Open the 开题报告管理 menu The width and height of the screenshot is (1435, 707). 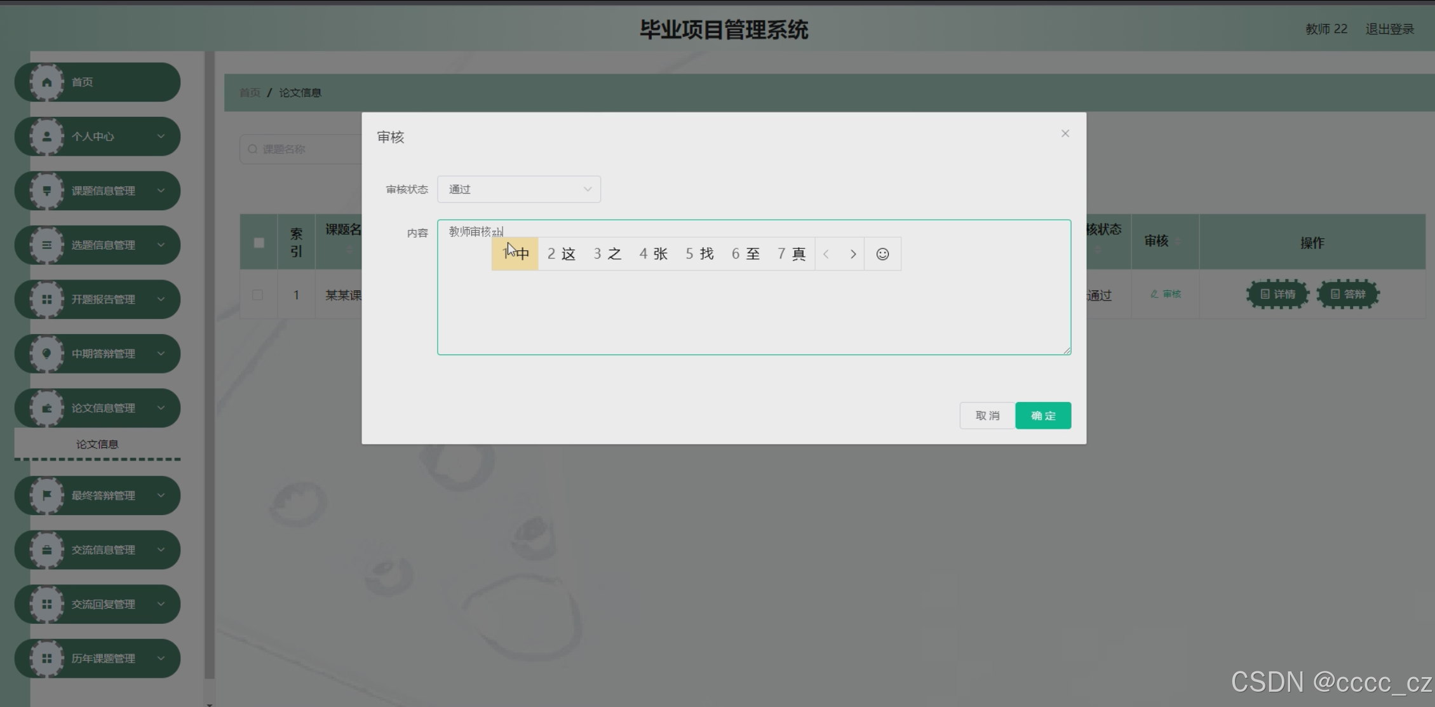[x=103, y=299]
